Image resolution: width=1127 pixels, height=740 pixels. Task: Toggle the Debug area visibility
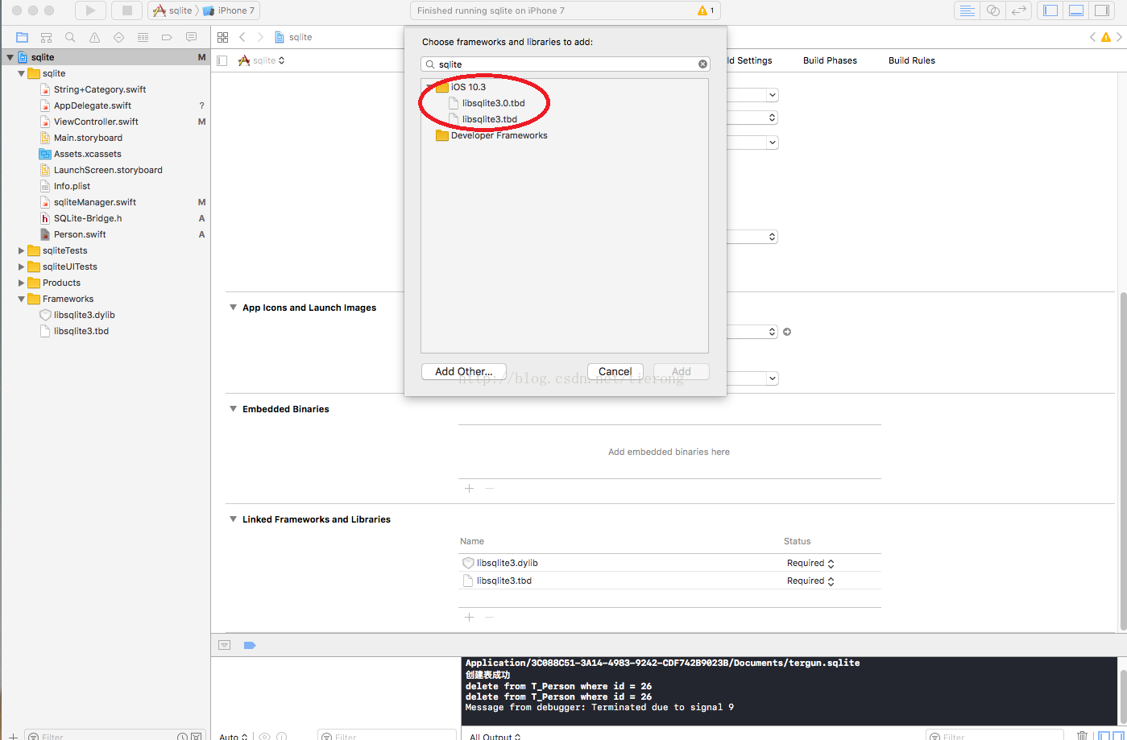click(1075, 10)
